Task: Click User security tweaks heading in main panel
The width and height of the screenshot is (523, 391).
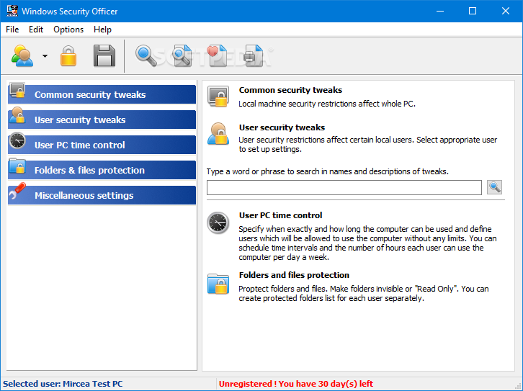Action: point(282,127)
